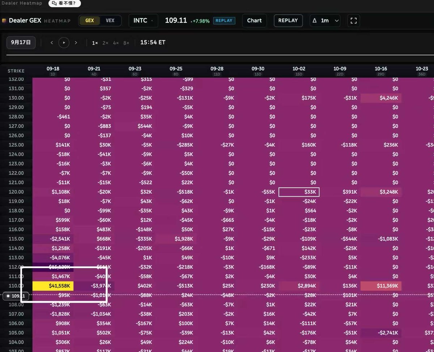Click the $1,108K cell at strike 120
The image size is (434, 352).
(x=53, y=192)
